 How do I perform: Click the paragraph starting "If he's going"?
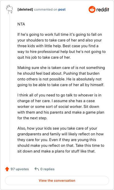pyautogui.click(x=62, y=46)
